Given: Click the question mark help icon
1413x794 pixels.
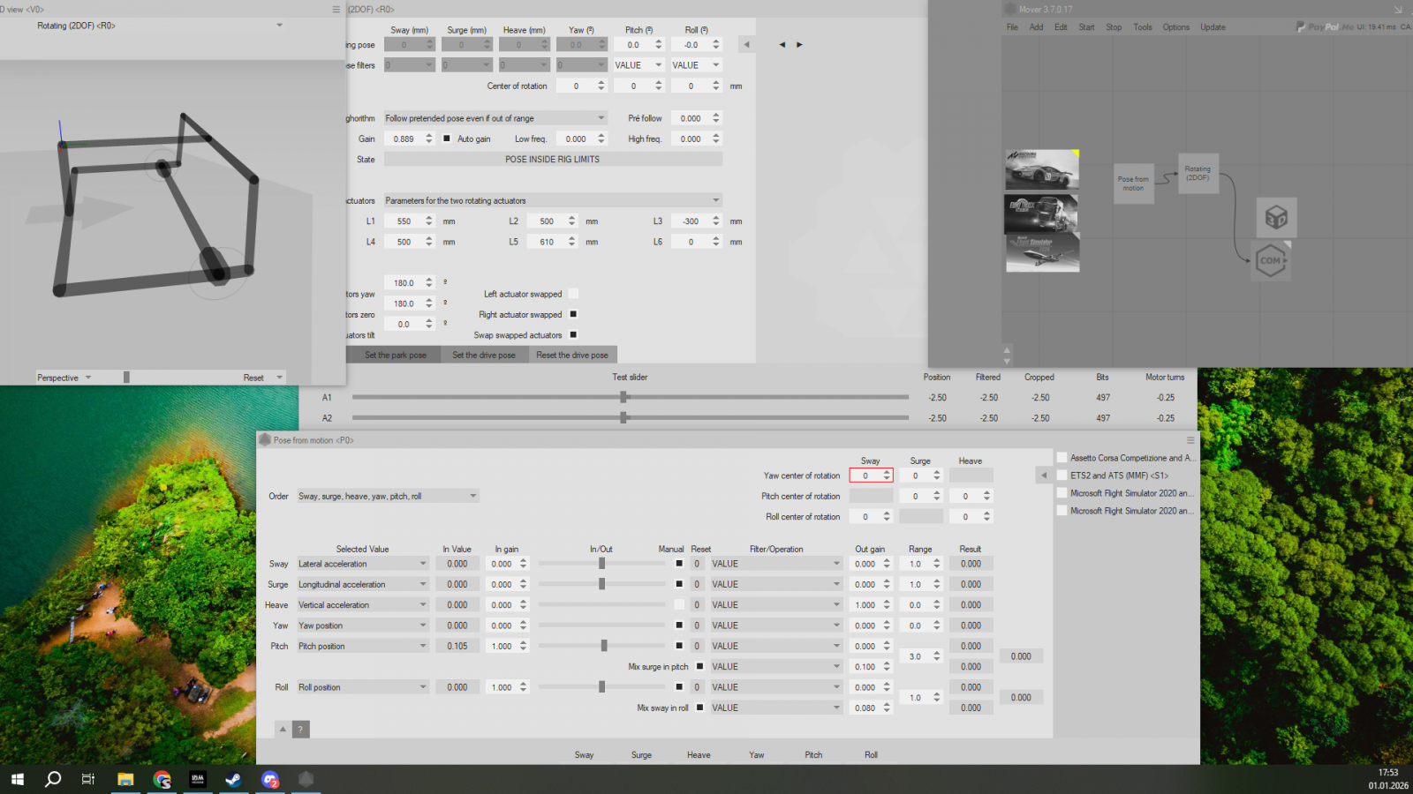Looking at the screenshot, I should (300, 730).
